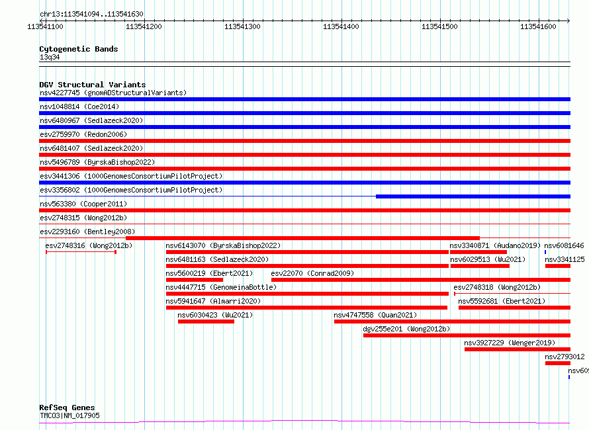The height and width of the screenshot is (430, 589).
Task: Click the Cytogenetic Bands track heading
Action: pos(79,49)
